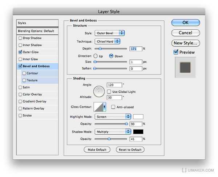Select the Down direction radio button
The width and height of the screenshot is (218, 177).
(x=111, y=56)
